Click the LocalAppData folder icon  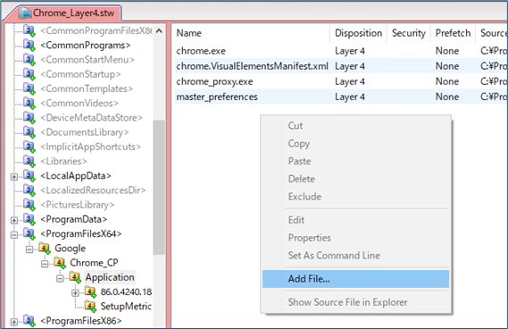pos(29,176)
